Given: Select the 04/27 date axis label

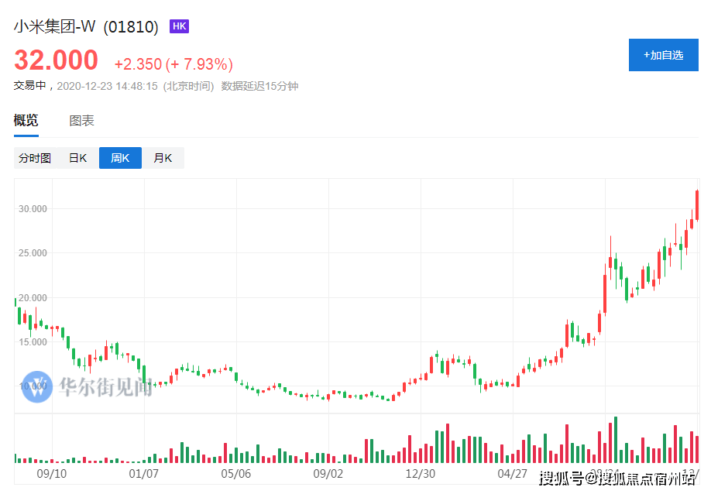Looking at the screenshot, I should (x=512, y=473).
